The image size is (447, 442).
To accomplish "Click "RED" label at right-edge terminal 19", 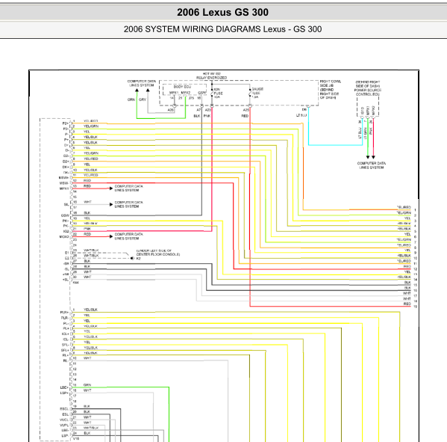I will pos(407,304).
